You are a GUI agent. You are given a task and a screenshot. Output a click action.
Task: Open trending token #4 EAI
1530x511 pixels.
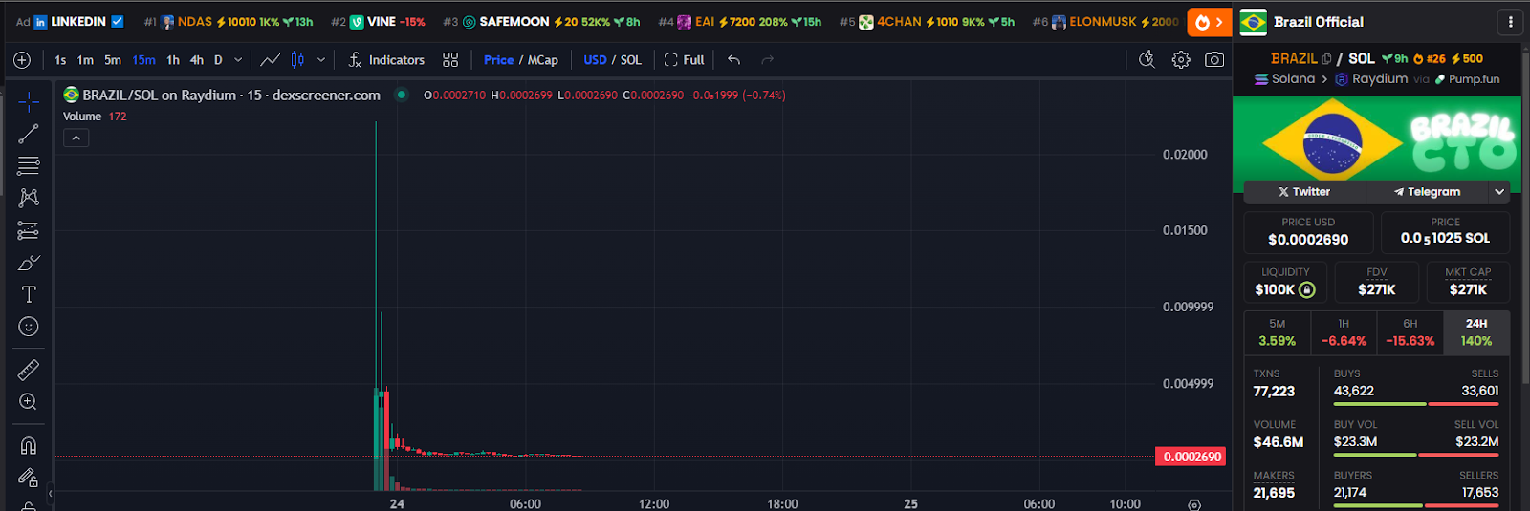coord(739,22)
